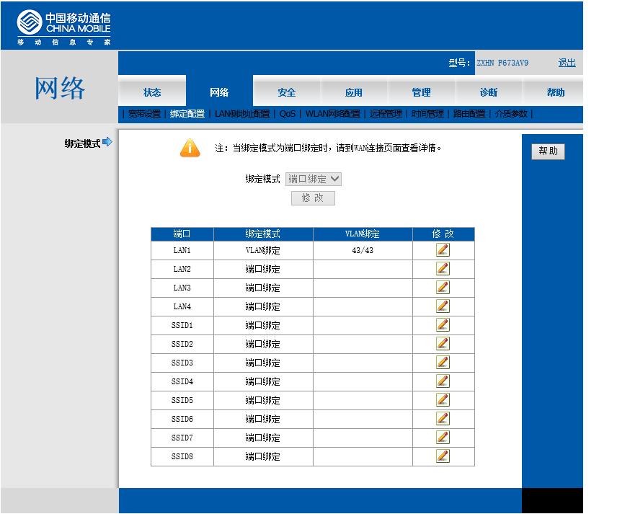This screenshot has width=630, height=514.
Task: Select the 网络 main tab
Action: (x=219, y=92)
